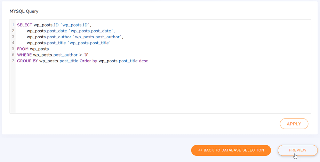Click line number 1 in the gutter

click(x=13, y=25)
